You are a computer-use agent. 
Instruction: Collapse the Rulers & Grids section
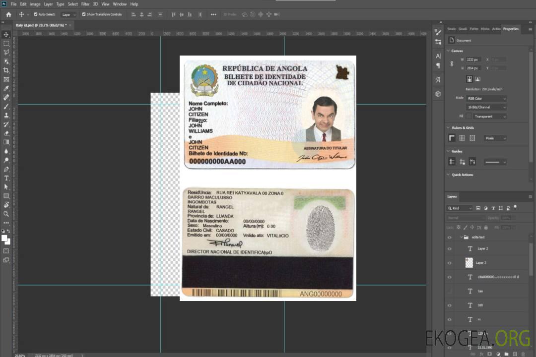[x=449, y=128]
